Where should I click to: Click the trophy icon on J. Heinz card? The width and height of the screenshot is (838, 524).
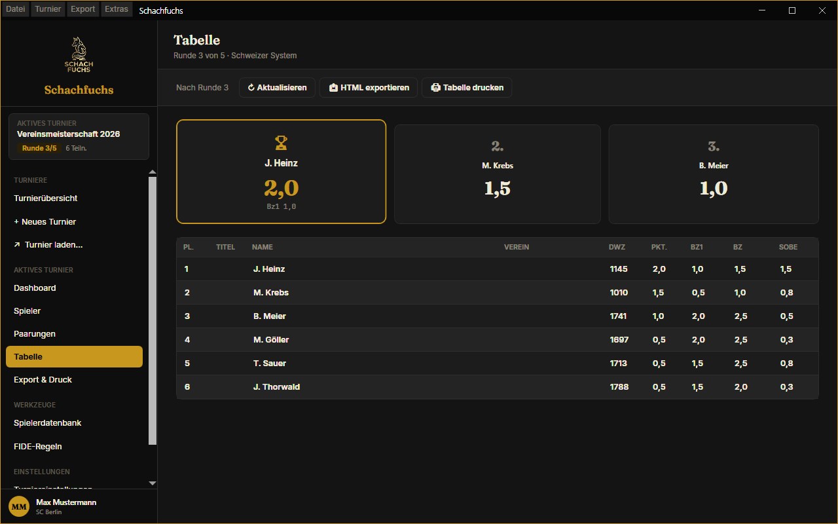[x=281, y=142]
